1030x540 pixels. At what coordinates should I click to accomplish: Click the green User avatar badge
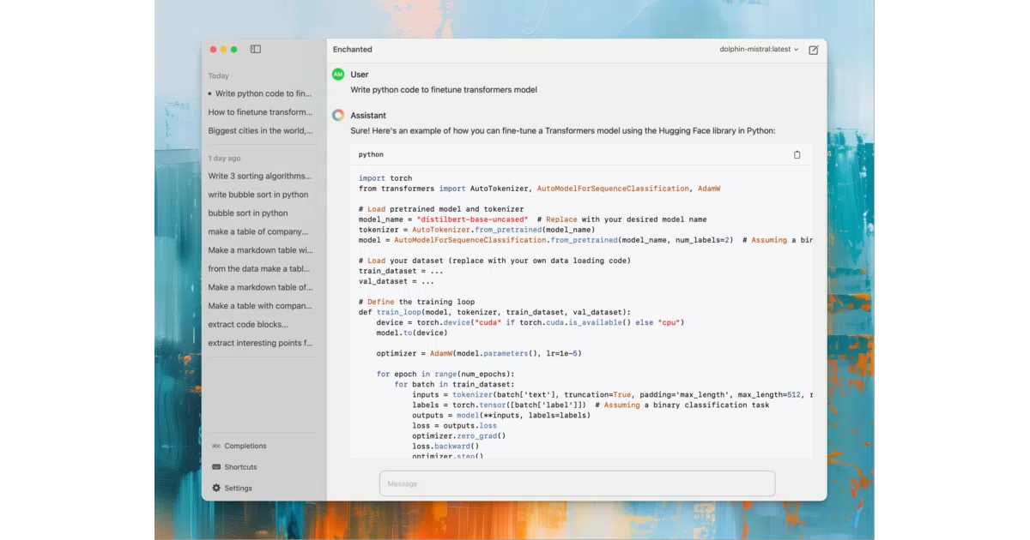[338, 75]
